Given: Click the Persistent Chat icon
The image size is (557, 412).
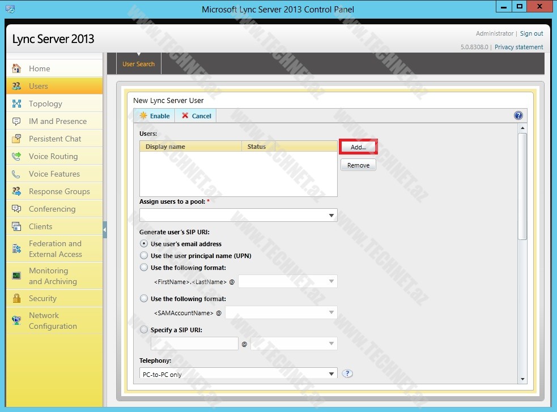Looking at the screenshot, I should tap(16, 139).
